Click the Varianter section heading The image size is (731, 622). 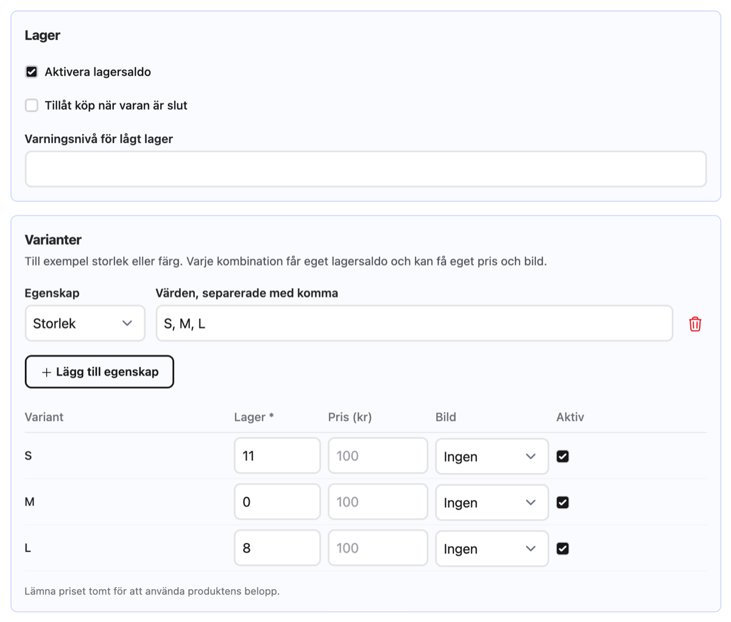click(53, 240)
